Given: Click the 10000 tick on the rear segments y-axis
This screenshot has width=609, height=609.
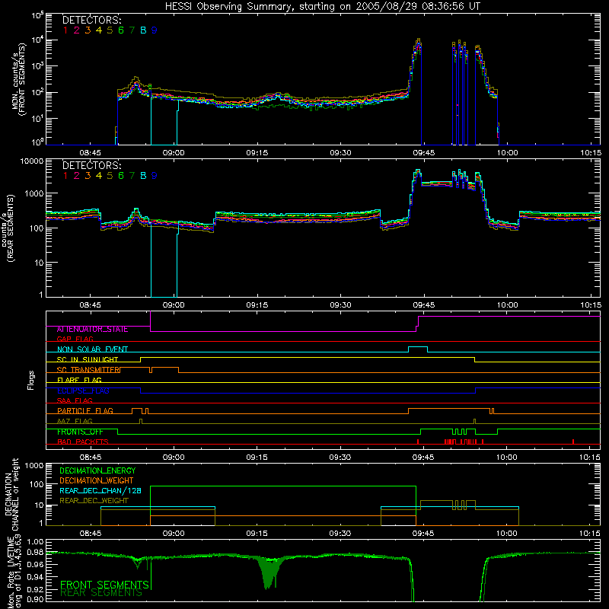Looking at the screenshot, I should tap(32, 161).
